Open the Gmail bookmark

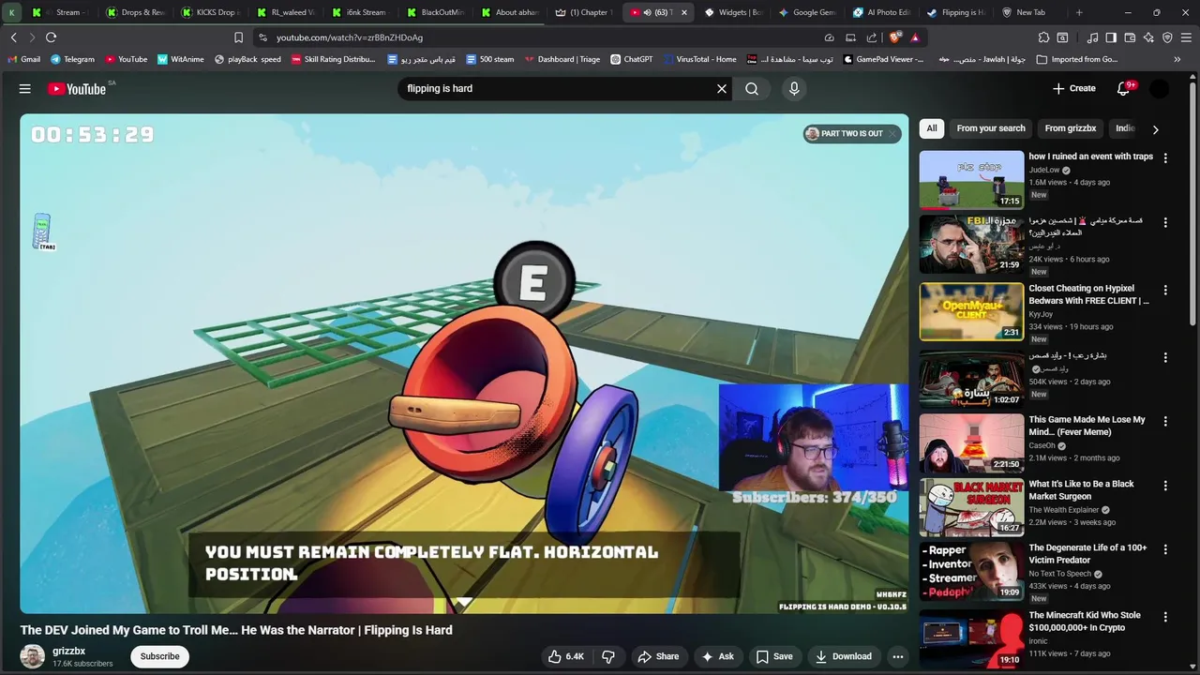click(x=23, y=59)
